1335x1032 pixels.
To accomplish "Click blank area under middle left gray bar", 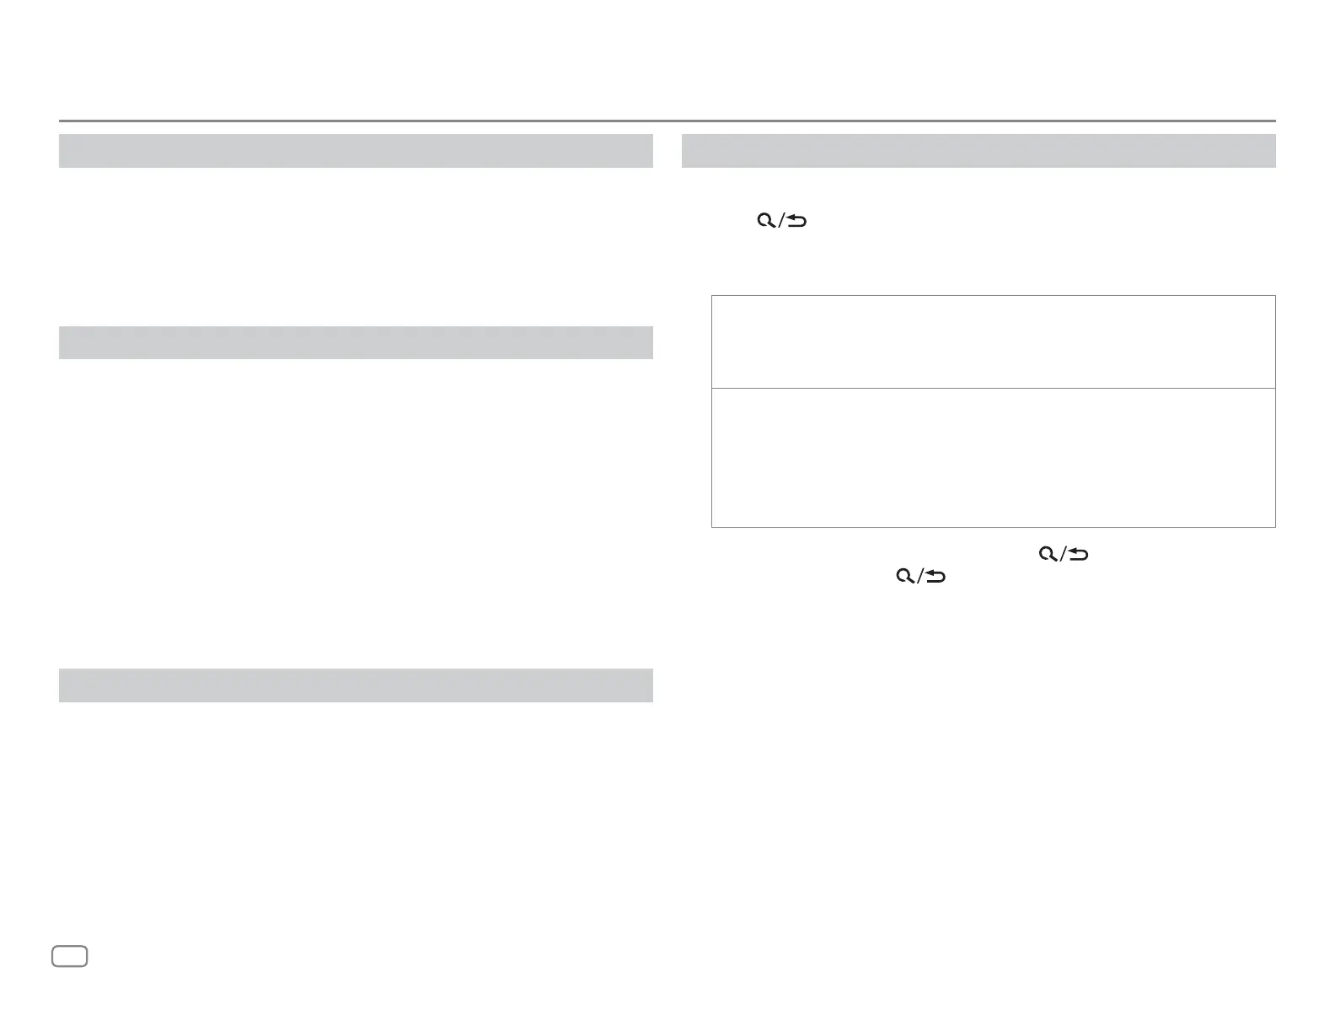I will [x=356, y=513].
